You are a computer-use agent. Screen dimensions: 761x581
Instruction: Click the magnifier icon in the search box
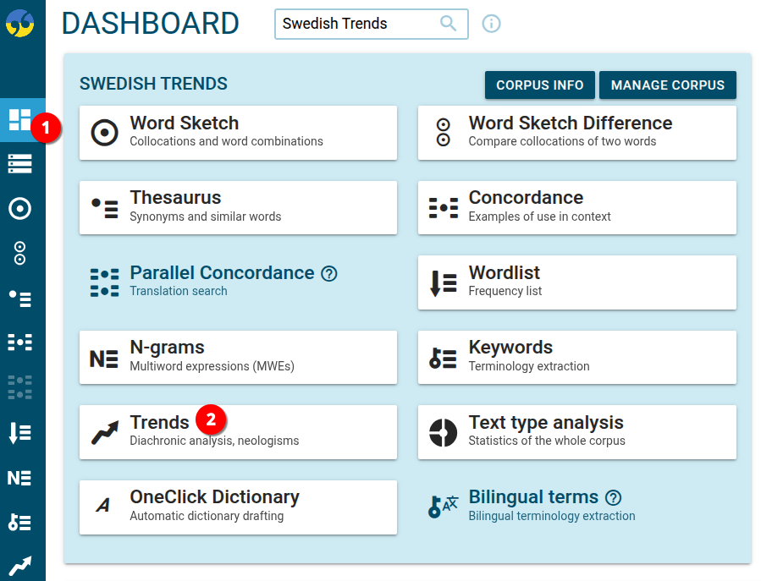coord(449,25)
